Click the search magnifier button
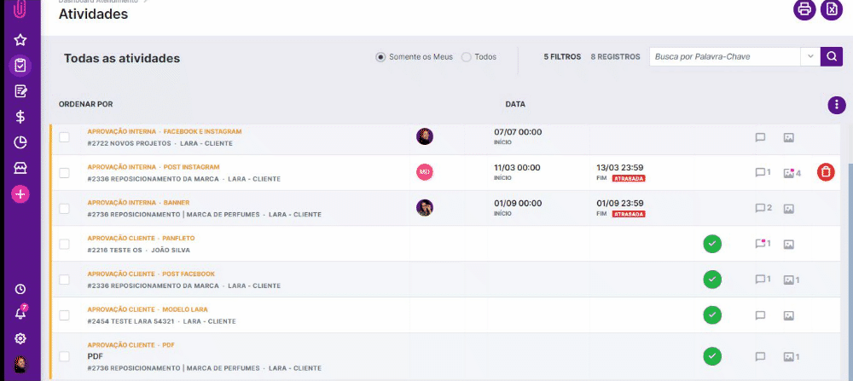Image resolution: width=853 pixels, height=381 pixels. [831, 56]
